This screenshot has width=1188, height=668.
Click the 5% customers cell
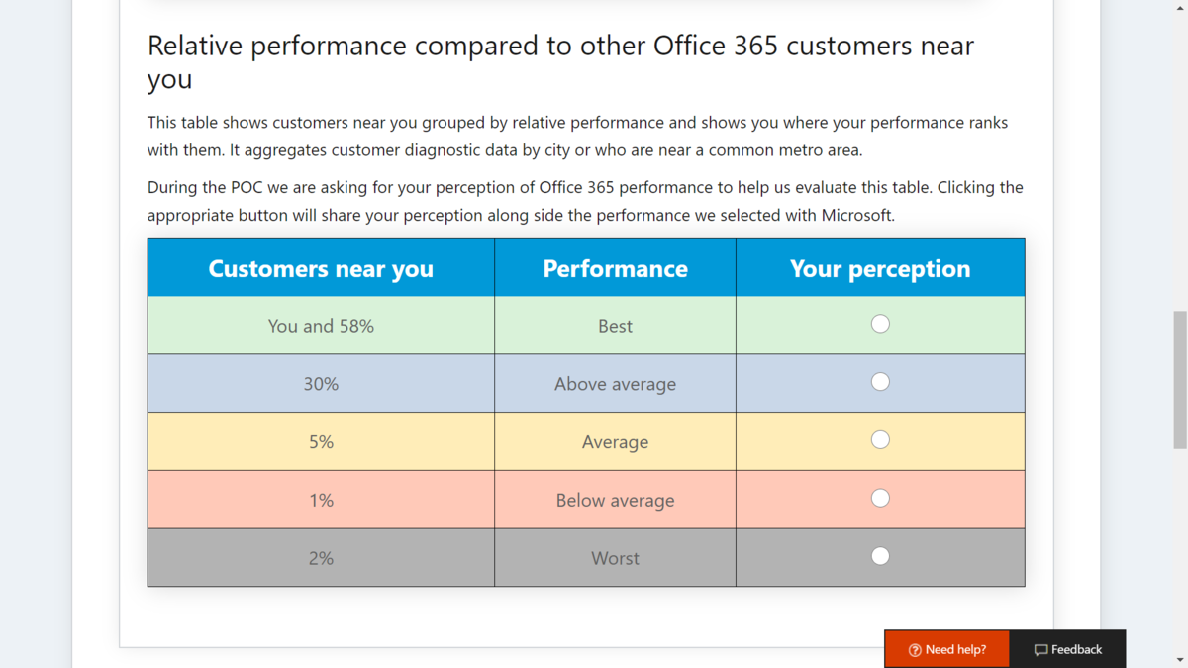(321, 441)
